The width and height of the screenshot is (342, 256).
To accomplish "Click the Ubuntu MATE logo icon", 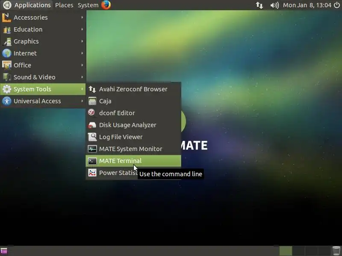I will (7, 5).
